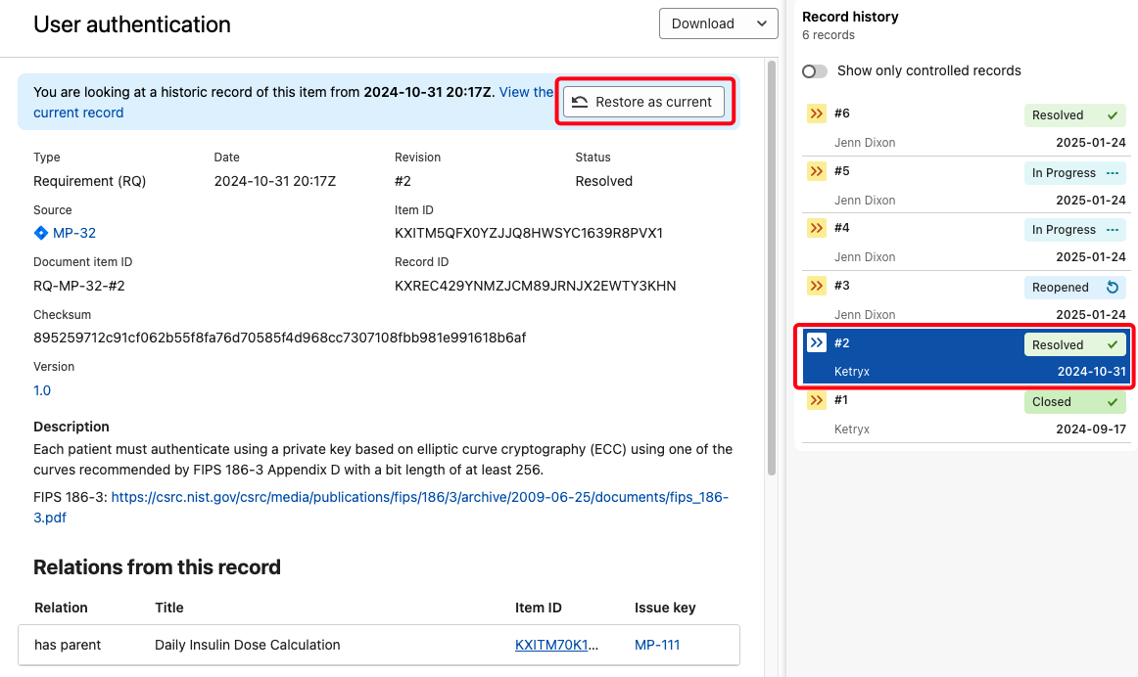
Task: Click the blue diamond icon beside MP-32
Action: point(41,233)
